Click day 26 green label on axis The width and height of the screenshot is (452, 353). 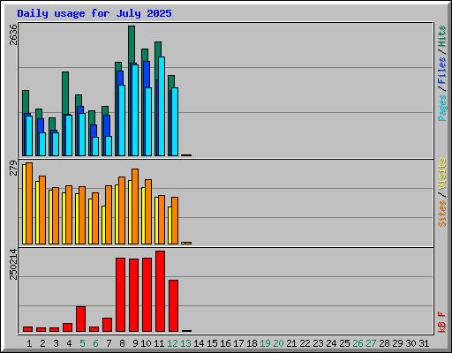coord(358,343)
